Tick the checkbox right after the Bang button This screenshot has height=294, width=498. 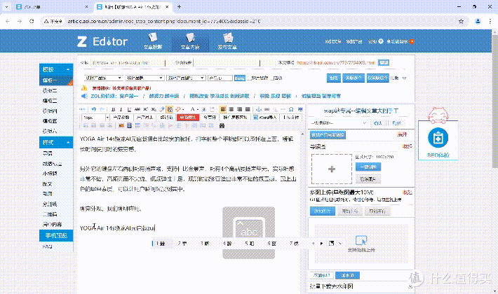tap(249, 78)
